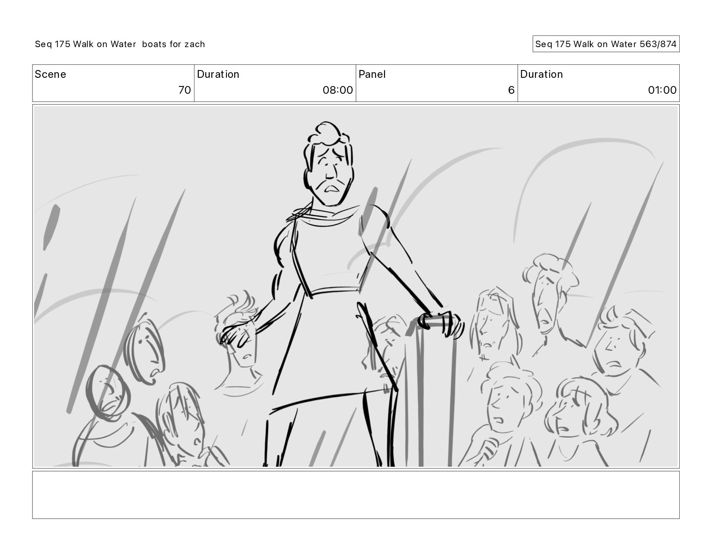Click the 'Duration' label beside the Panel cell
The height and width of the screenshot is (551, 713).
(x=541, y=74)
